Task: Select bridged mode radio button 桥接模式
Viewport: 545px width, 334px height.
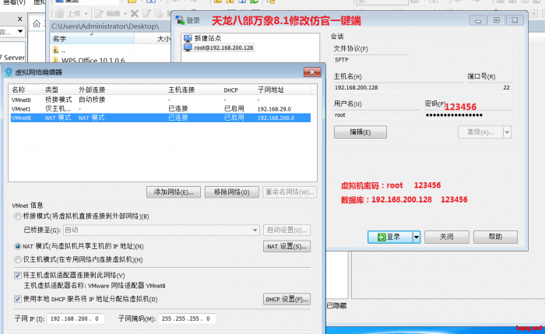Action: [18, 216]
